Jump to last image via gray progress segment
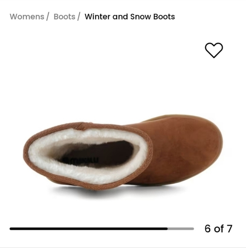Screen dimensions: 246x248 (181, 229)
